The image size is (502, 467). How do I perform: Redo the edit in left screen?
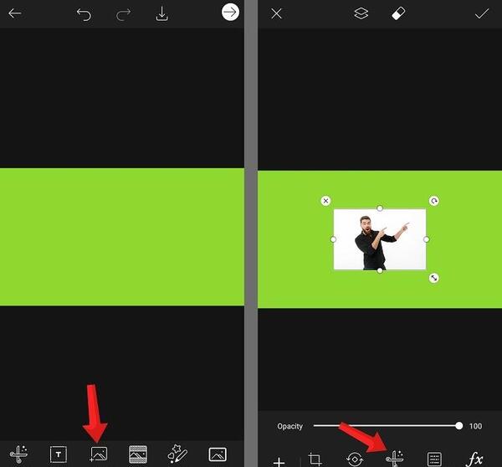pos(123,15)
